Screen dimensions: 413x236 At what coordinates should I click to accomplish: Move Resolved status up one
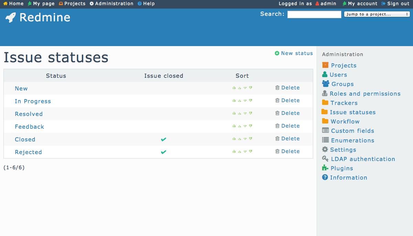click(x=240, y=113)
